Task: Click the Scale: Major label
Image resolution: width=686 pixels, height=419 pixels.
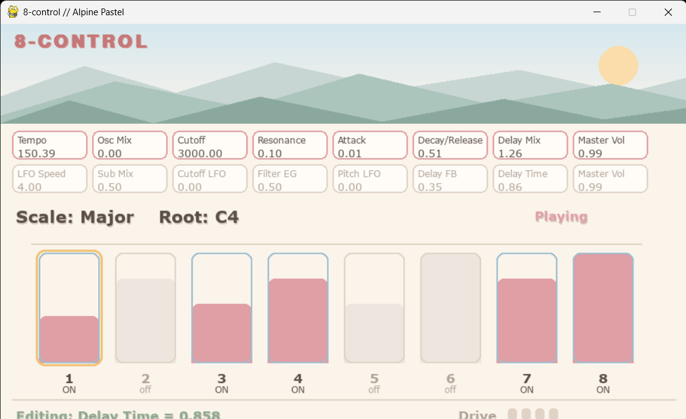Action: coord(75,217)
